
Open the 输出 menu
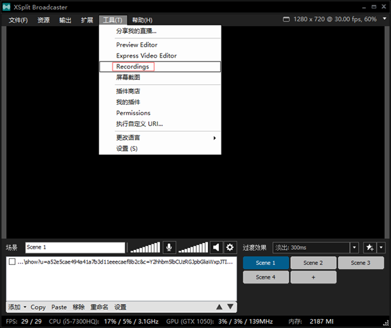pos(65,20)
